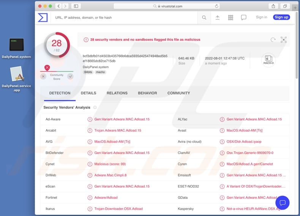Click DrWeb result Adware.Mac.Cimpli.8
Screen dimensions: 300x216
point(111,175)
